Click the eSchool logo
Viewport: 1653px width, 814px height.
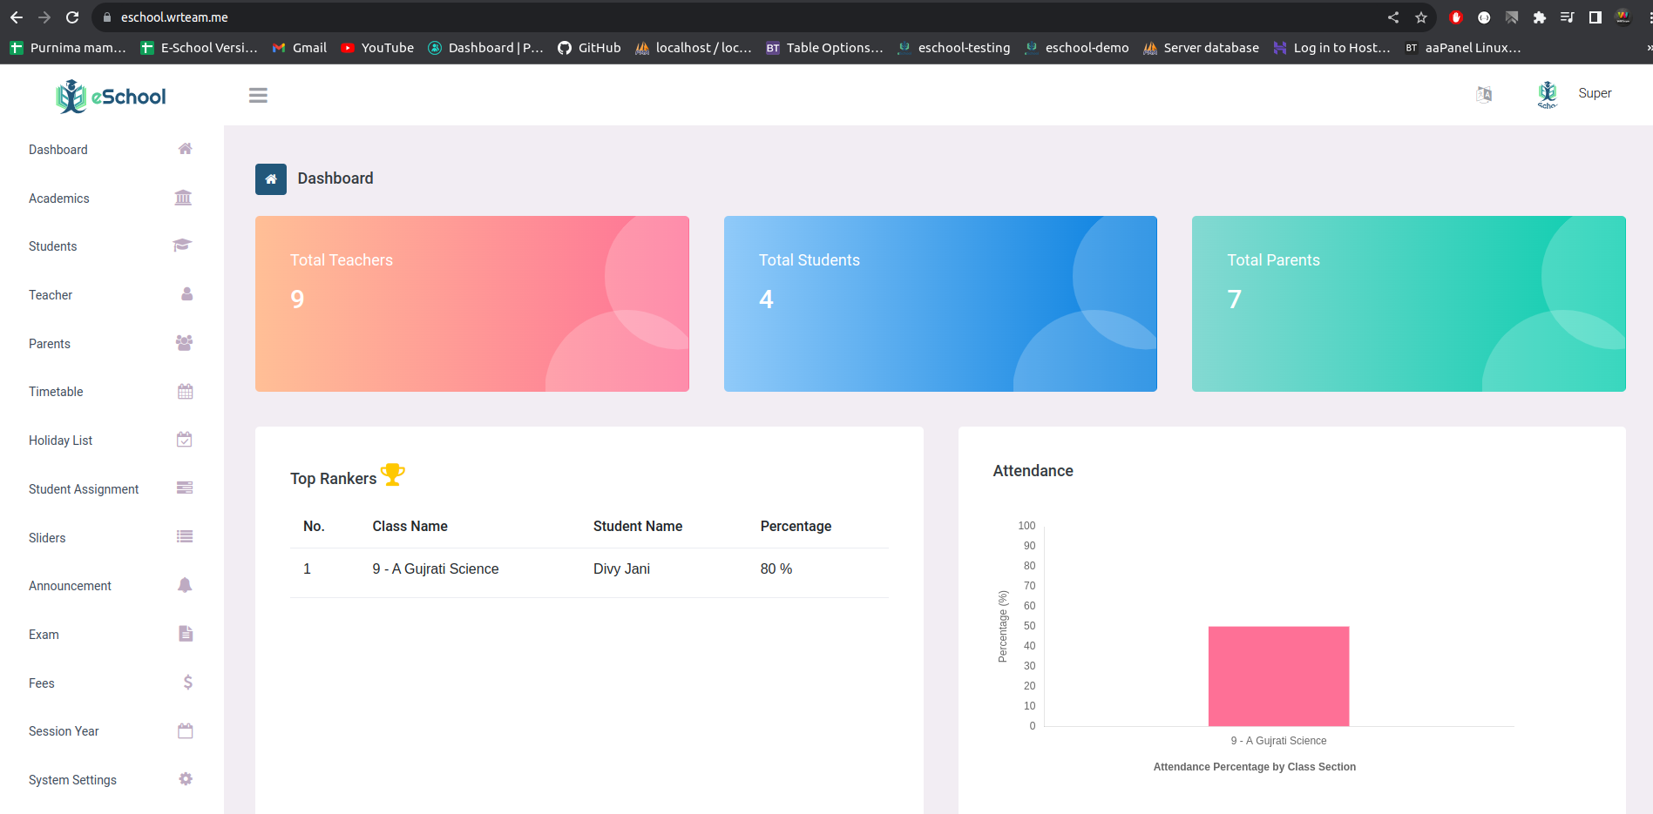pos(111,97)
